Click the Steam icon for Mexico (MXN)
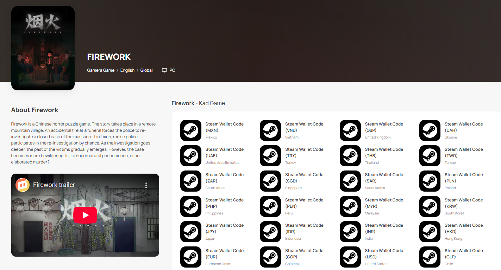Viewport: 501px width, 270px height. [190, 130]
